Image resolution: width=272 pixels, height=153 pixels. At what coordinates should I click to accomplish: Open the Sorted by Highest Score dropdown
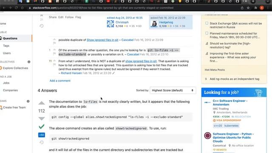(x=173, y=91)
